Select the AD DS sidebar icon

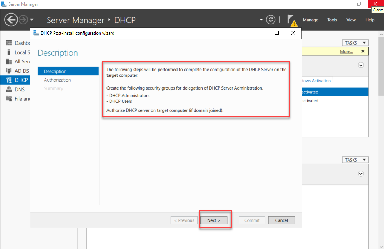tap(9, 71)
